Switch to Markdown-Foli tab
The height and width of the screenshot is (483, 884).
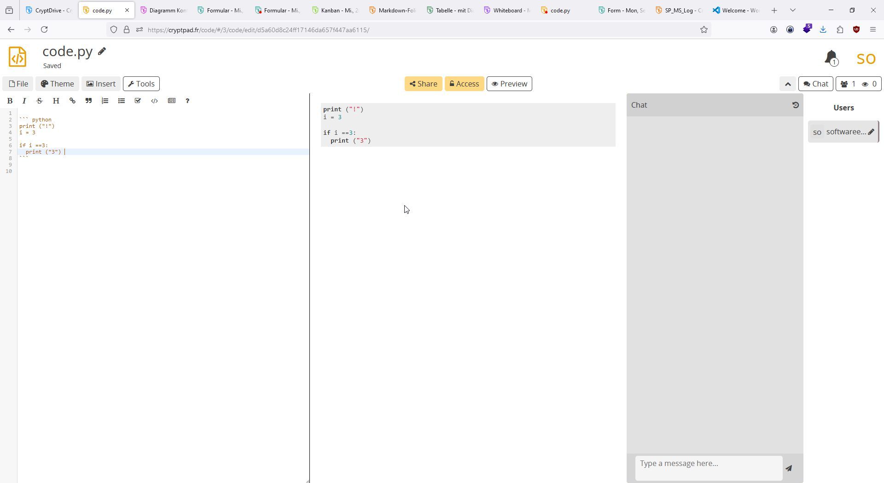click(393, 10)
